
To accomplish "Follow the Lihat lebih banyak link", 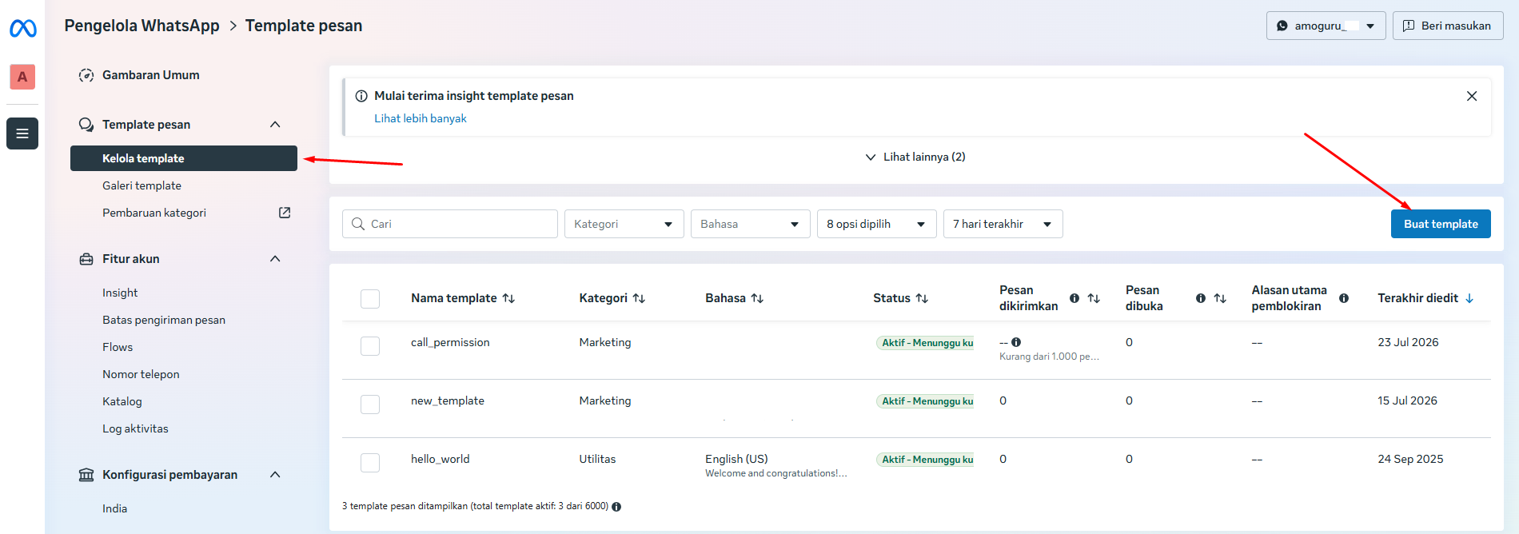I will (421, 118).
